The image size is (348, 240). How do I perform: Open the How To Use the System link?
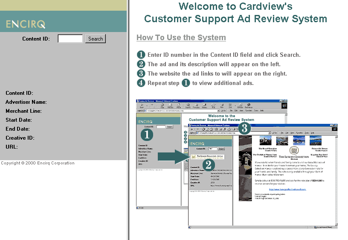click(181, 38)
